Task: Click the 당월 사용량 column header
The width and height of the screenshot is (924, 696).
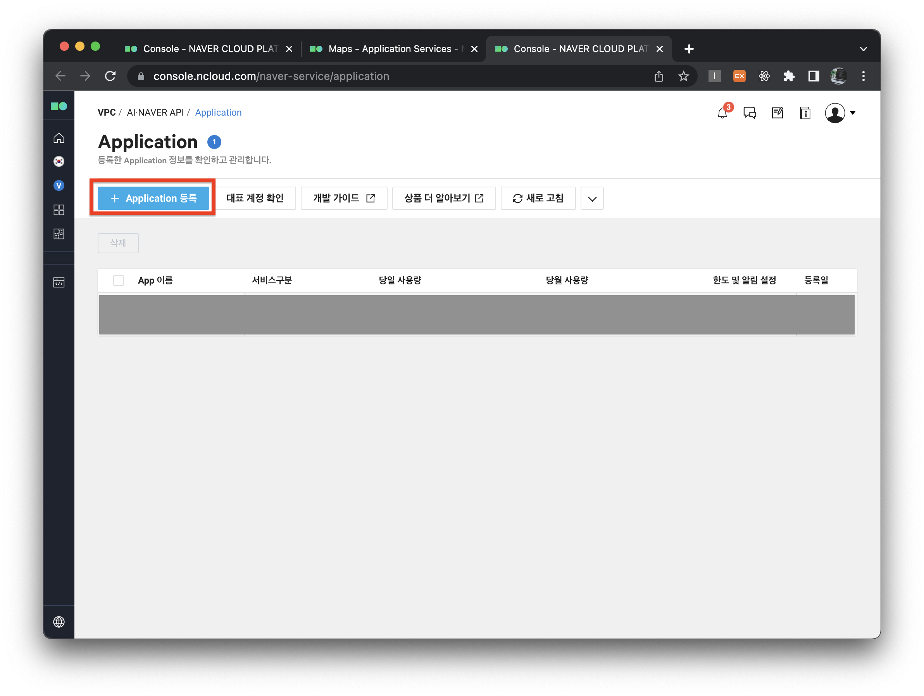Action: pos(567,280)
